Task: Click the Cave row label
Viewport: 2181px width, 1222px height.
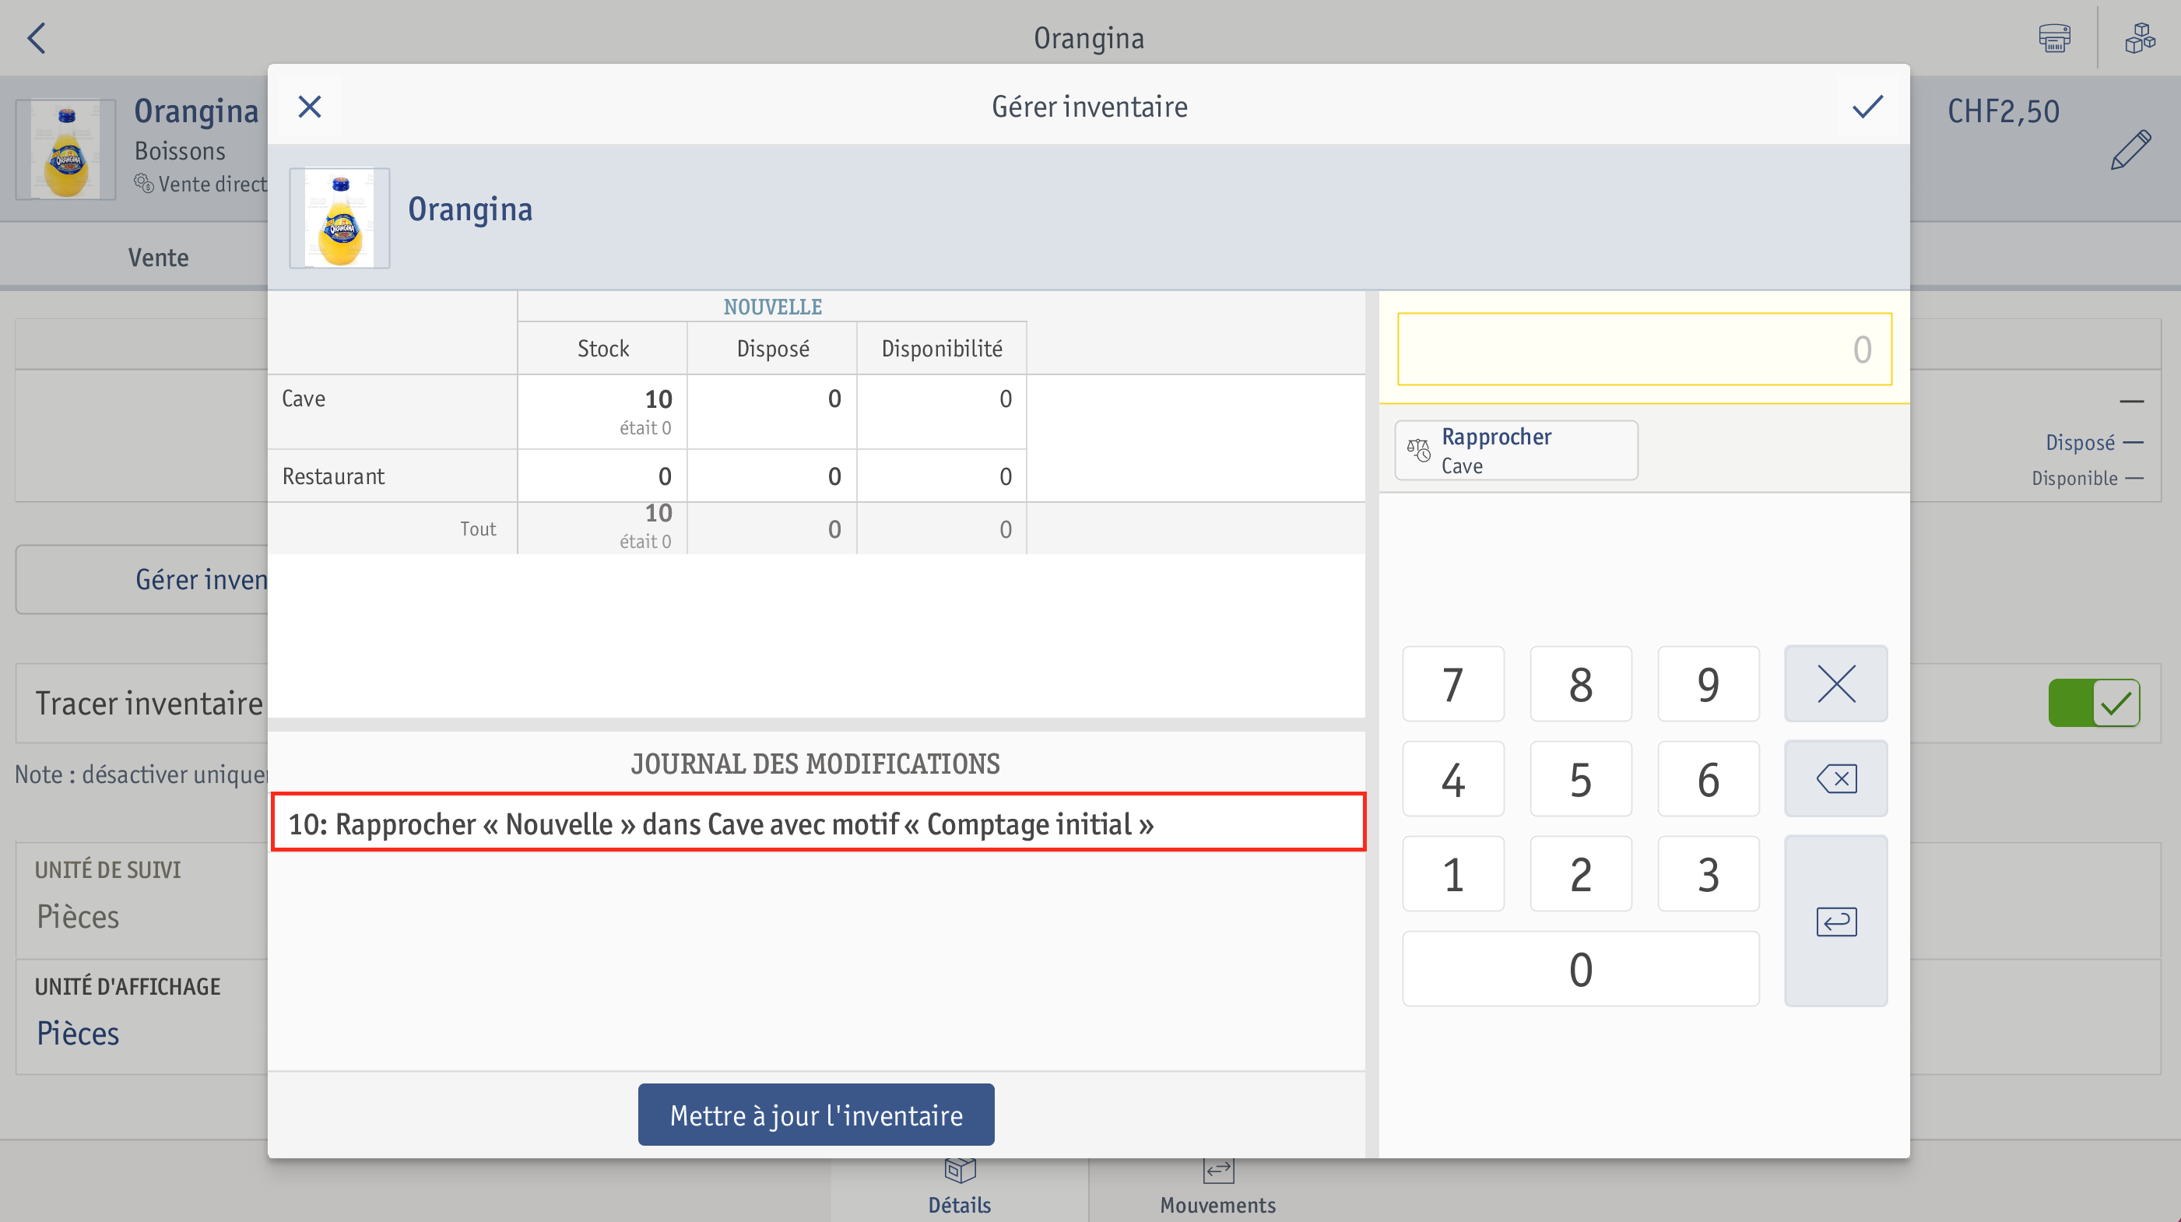Action: 303,399
